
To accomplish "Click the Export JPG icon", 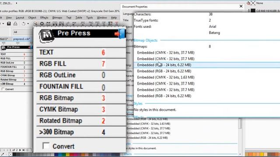I will 83,24.
